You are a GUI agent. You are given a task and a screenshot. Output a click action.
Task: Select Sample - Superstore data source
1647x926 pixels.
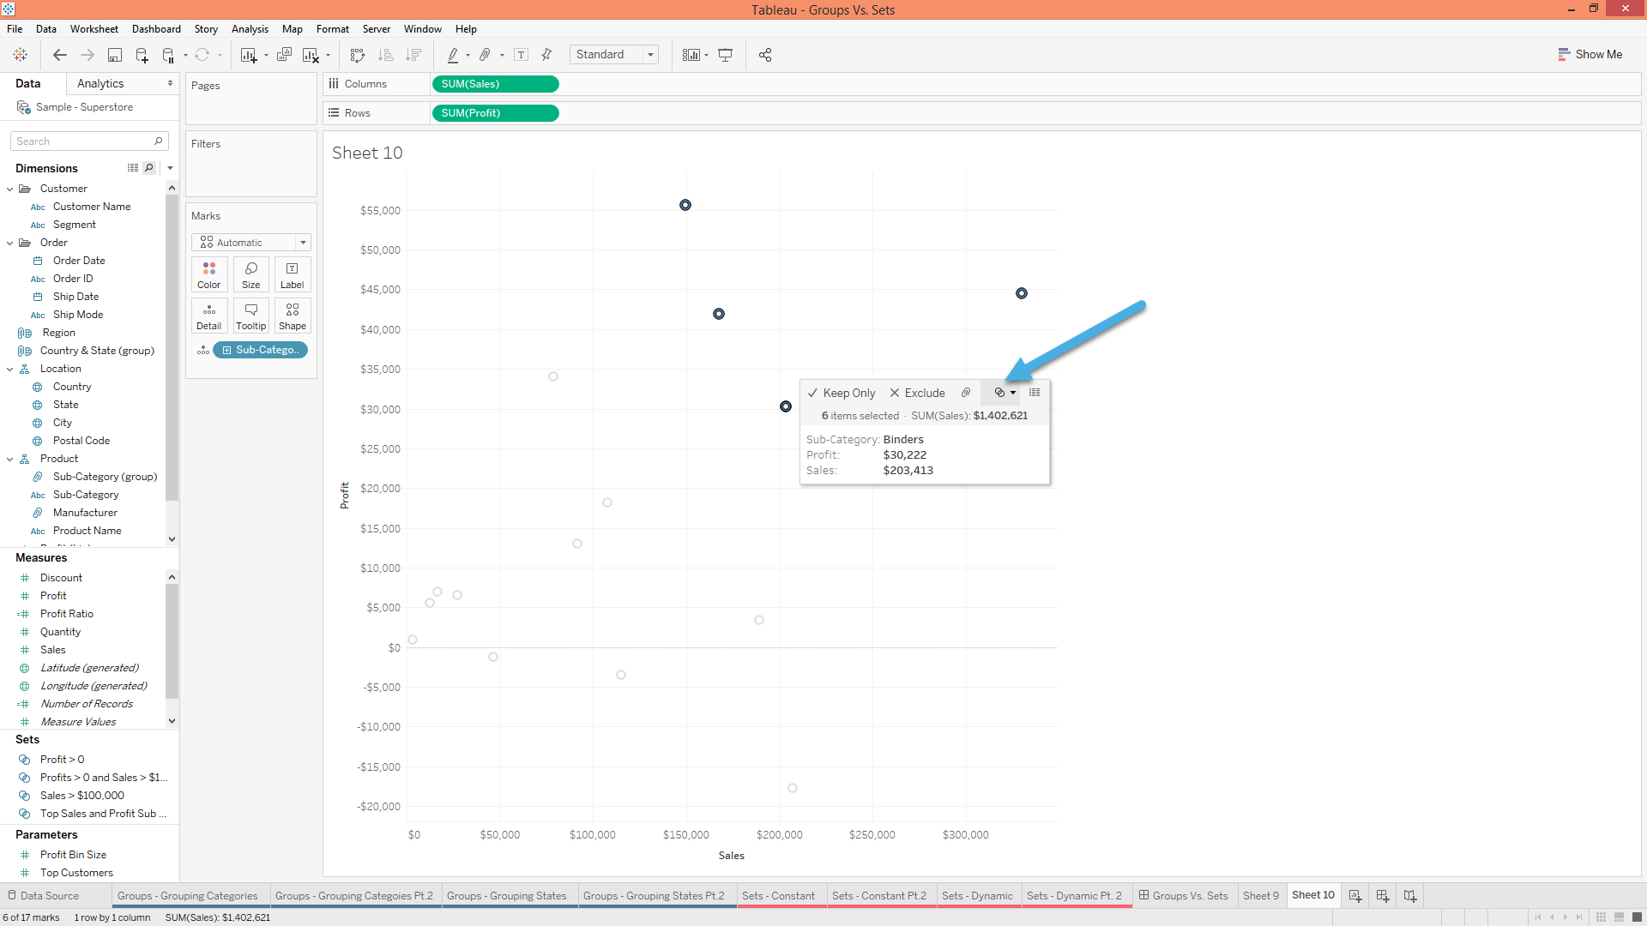[x=84, y=107]
